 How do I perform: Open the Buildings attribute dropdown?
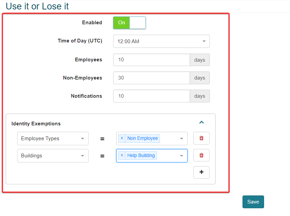click(x=53, y=156)
